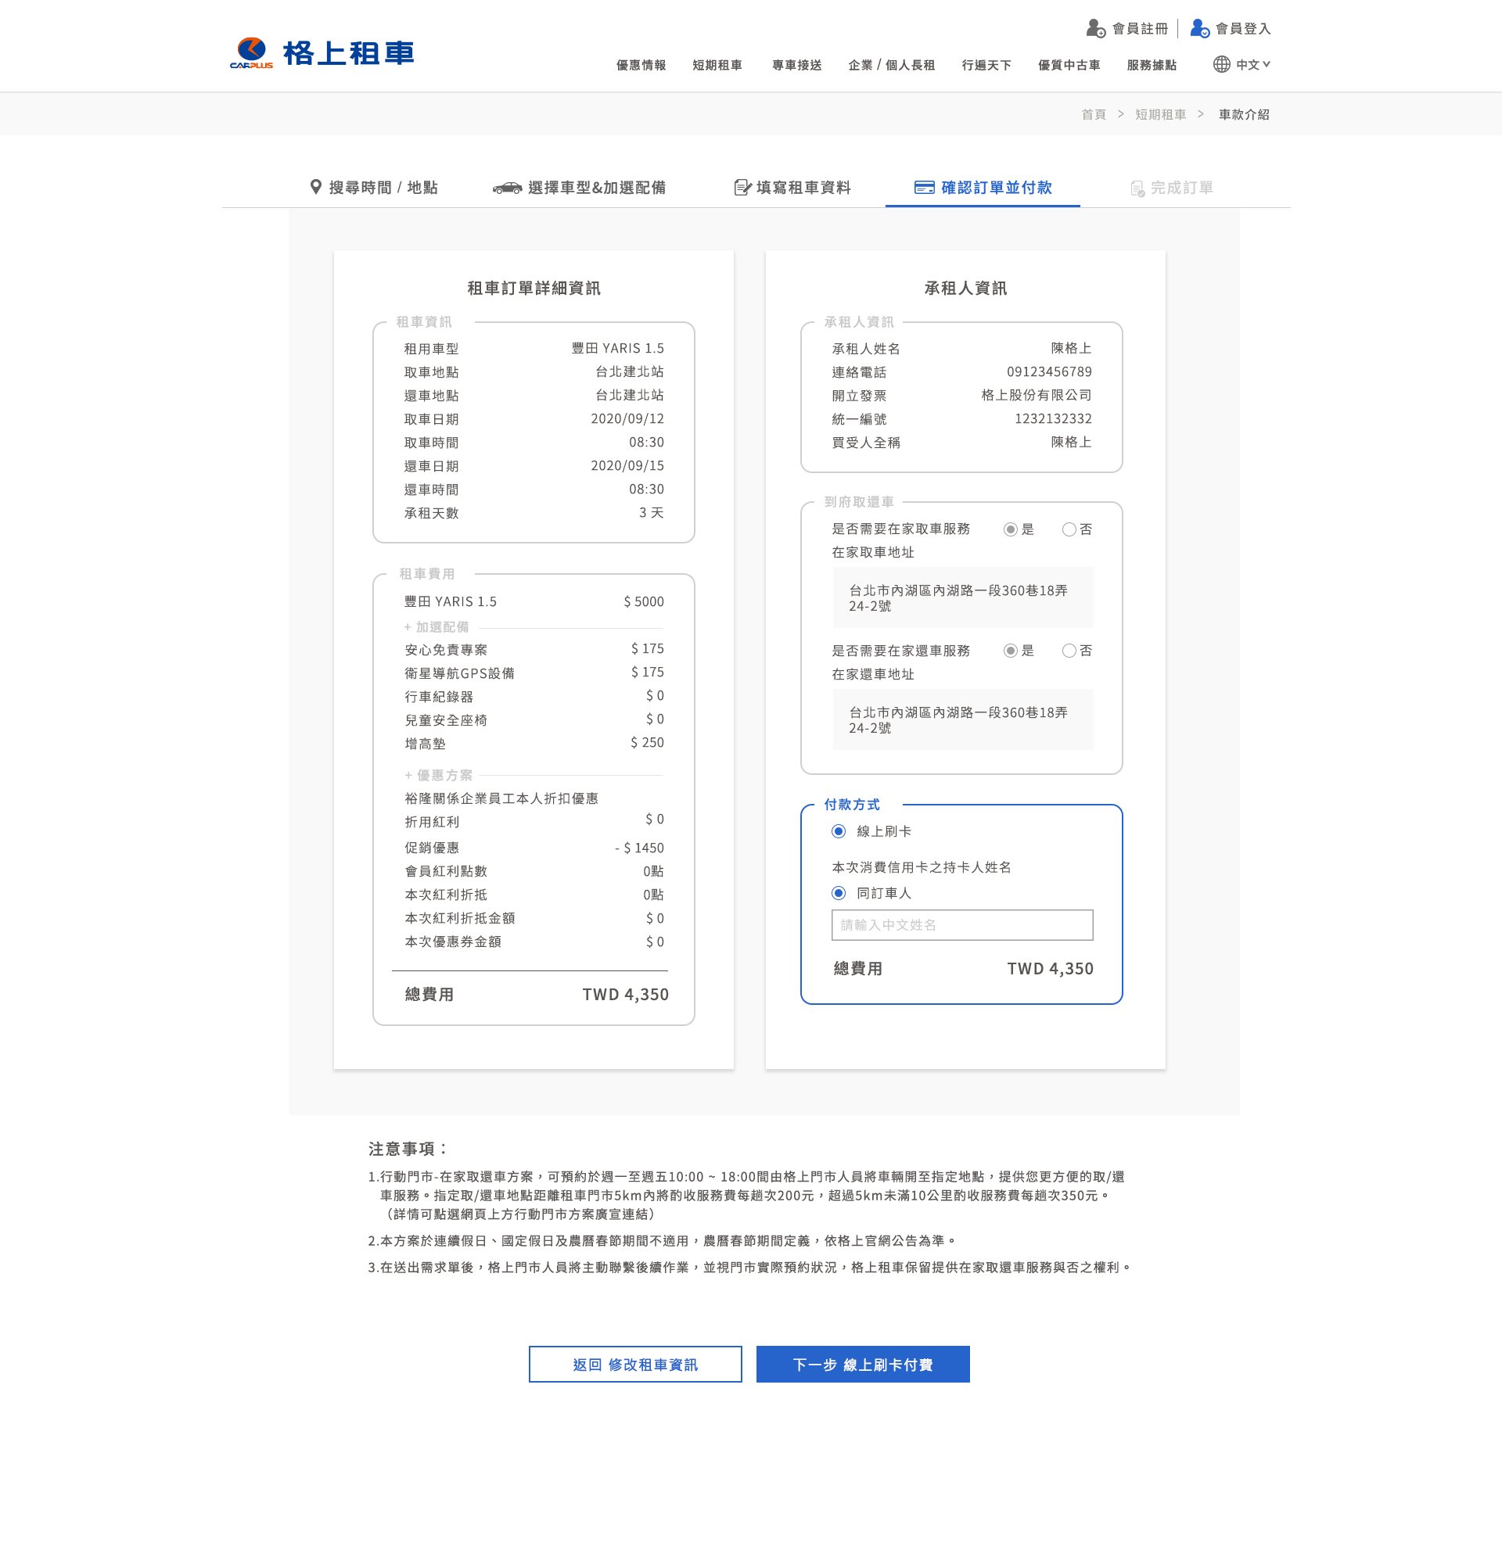Screen dimensions: 1502x1564
Task: Click 首頁 in the breadcrumb
Action: [1094, 115]
